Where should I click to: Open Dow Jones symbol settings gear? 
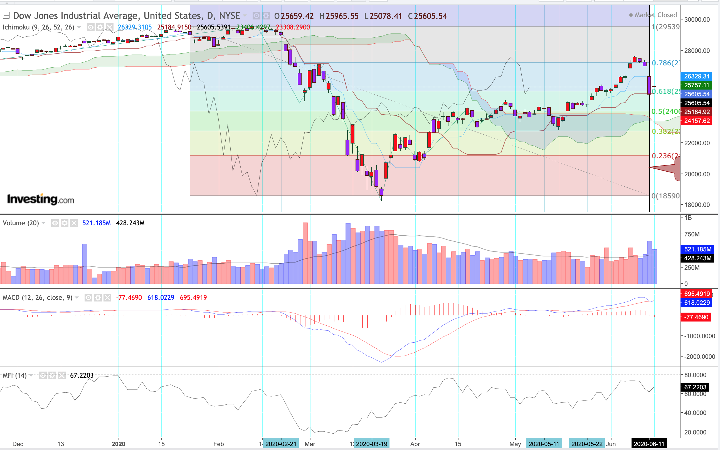click(x=266, y=16)
